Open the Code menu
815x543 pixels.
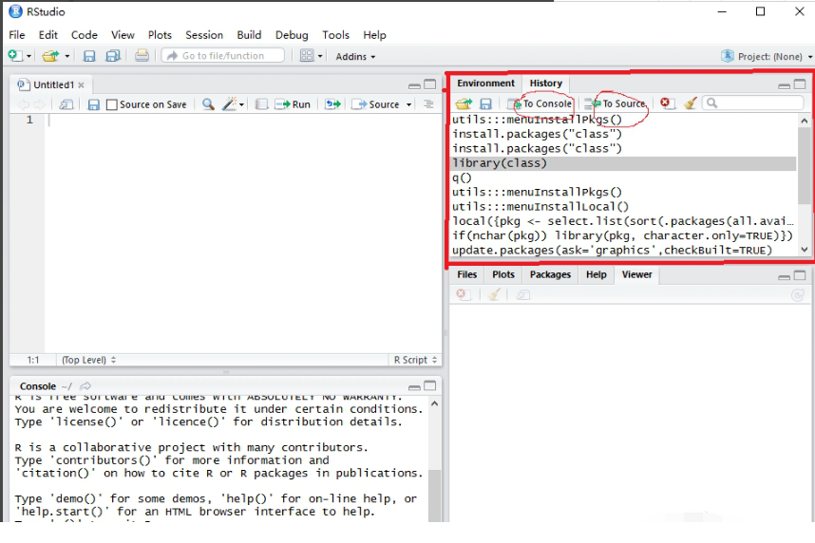click(x=85, y=35)
